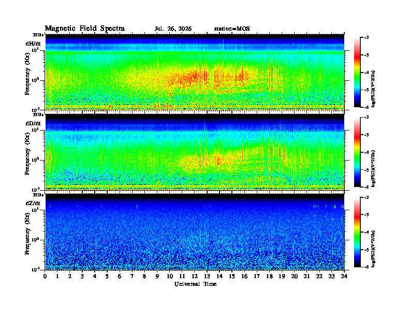Click the "Magnetic Field Spectra" title
Screen dimensions: 410x317
click(x=85, y=28)
